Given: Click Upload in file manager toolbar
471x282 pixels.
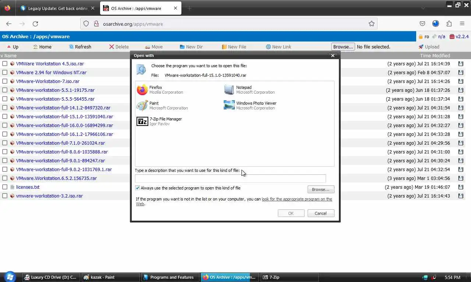Looking at the screenshot, I should click(429, 47).
